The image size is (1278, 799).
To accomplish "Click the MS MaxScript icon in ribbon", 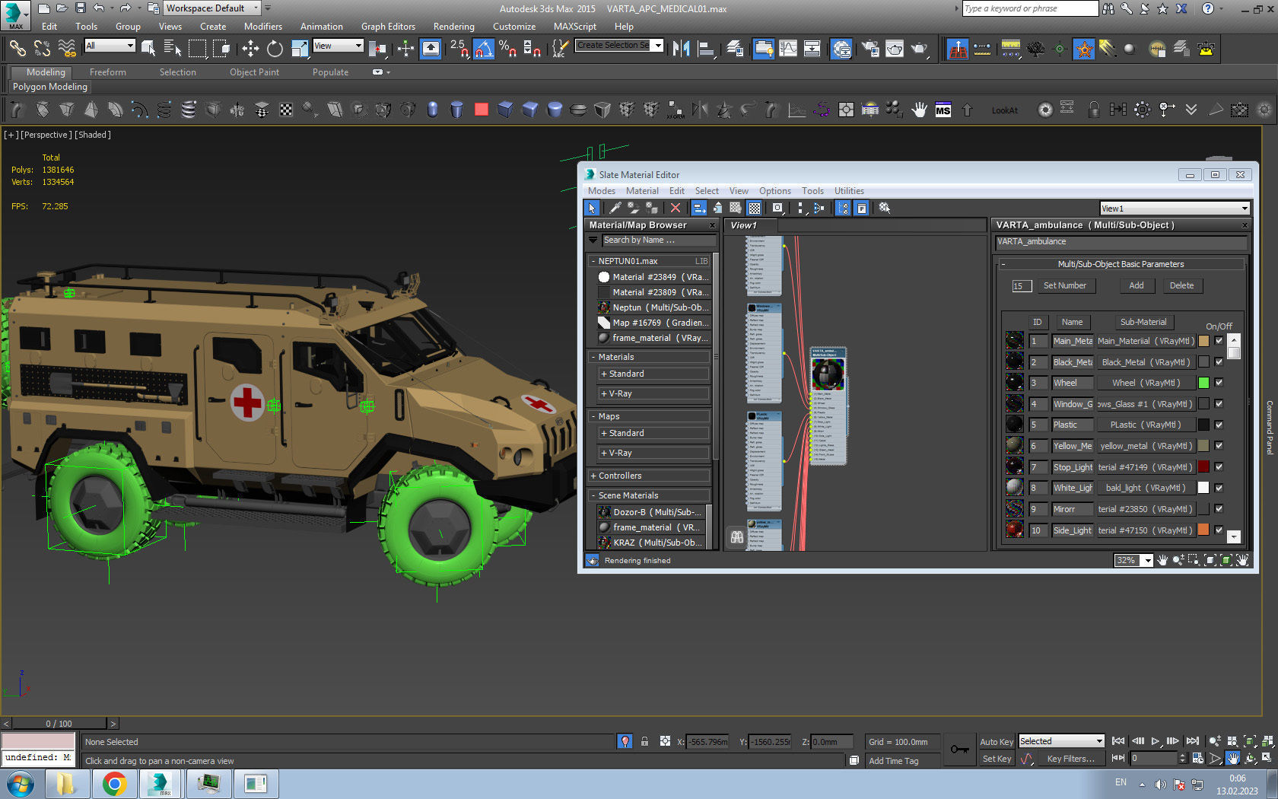I will [943, 110].
